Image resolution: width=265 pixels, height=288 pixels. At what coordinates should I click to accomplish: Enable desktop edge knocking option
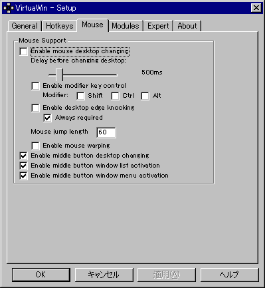pyautogui.click(x=35, y=108)
